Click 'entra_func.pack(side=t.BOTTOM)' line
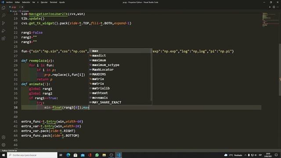This screenshot has height=158, width=281. click(x=50, y=136)
